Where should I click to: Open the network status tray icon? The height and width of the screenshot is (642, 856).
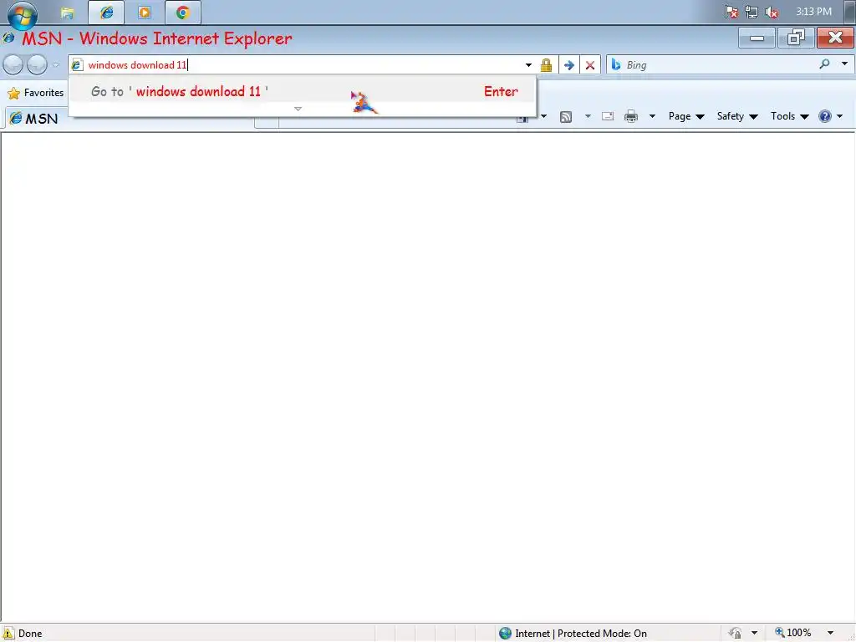click(752, 12)
